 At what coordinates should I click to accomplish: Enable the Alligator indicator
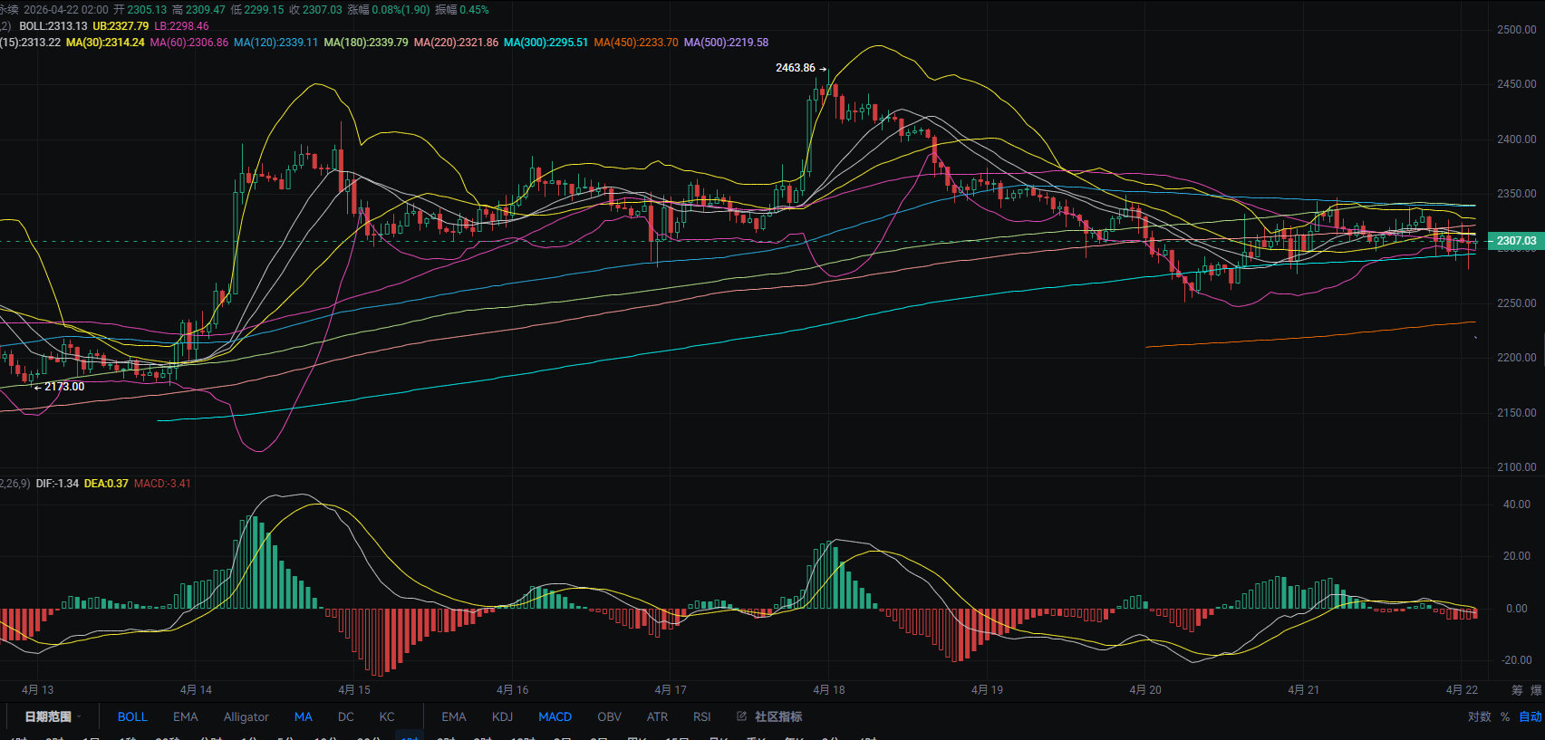pos(246,716)
